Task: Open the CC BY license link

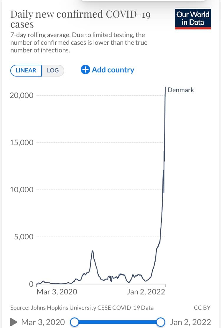Action: [202, 308]
